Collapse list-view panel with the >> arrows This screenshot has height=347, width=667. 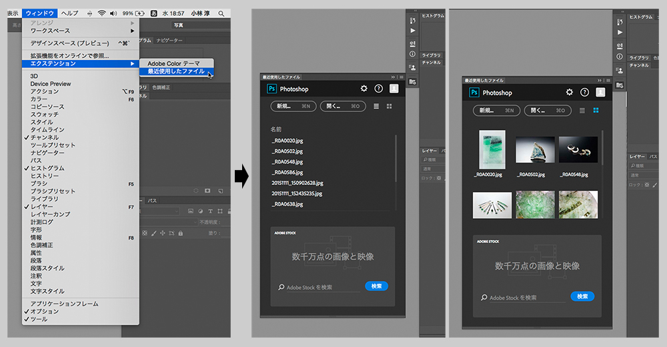click(x=393, y=77)
